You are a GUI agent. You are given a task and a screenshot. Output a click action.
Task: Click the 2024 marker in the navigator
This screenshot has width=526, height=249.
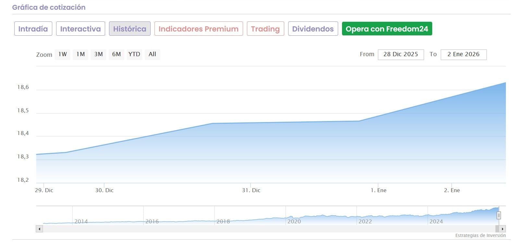(x=436, y=221)
